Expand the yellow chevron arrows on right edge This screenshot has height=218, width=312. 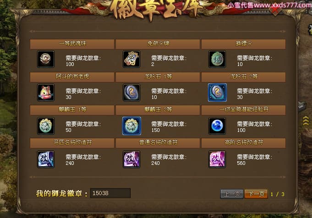pos(306,121)
